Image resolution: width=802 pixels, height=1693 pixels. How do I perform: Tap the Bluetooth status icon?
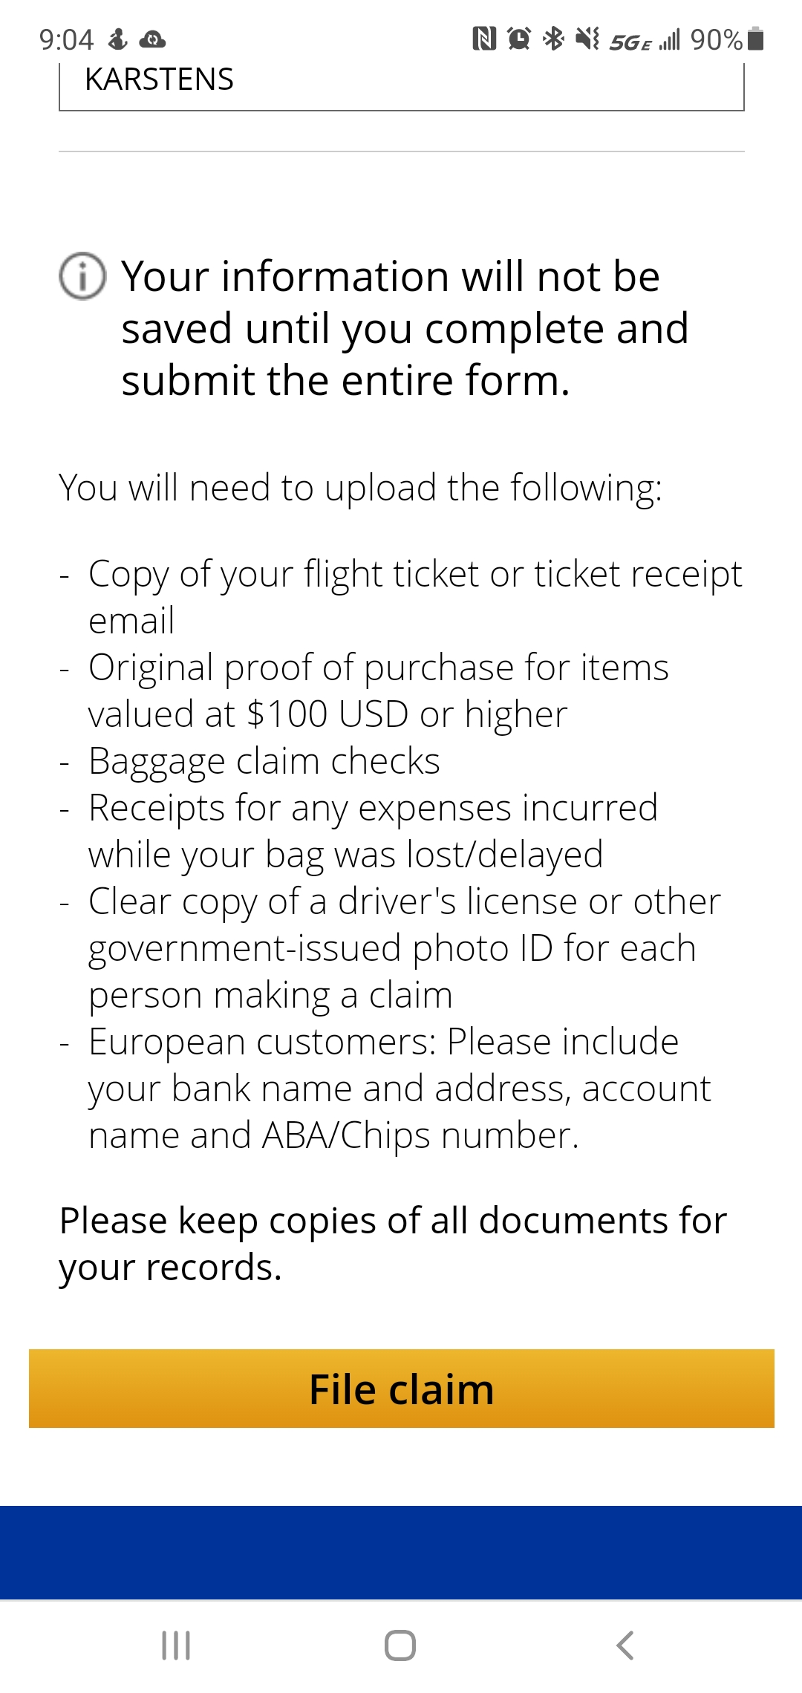(553, 39)
